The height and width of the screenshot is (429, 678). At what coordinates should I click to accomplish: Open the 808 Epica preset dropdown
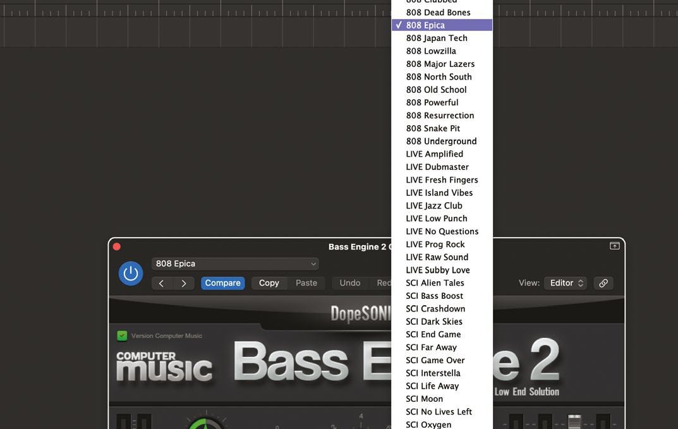click(235, 264)
